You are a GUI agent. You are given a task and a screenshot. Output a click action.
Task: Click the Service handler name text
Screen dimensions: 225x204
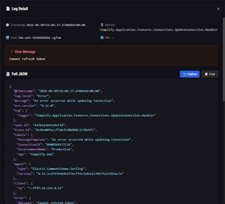(159, 30)
